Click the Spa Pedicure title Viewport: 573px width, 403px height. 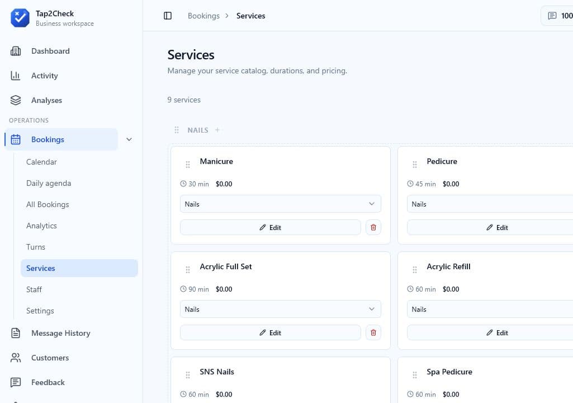(x=449, y=372)
